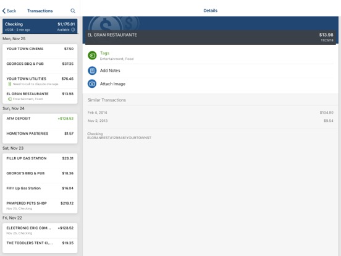Select similar transaction Feb 4, 2014
341x256 pixels.
pyautogui.click(x=210, y=113)
